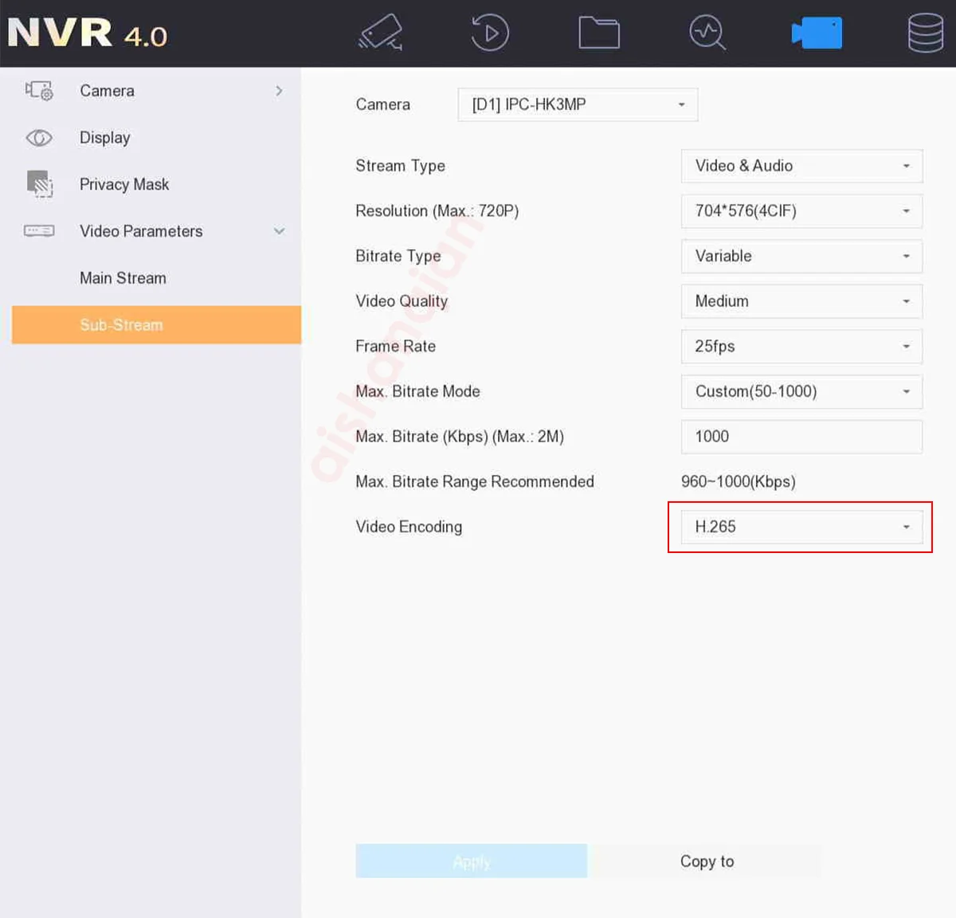The width and height of the screenshot is (956, 918).
Task: Click the Resolution (Max.: 720P) label
Action: 437,211
